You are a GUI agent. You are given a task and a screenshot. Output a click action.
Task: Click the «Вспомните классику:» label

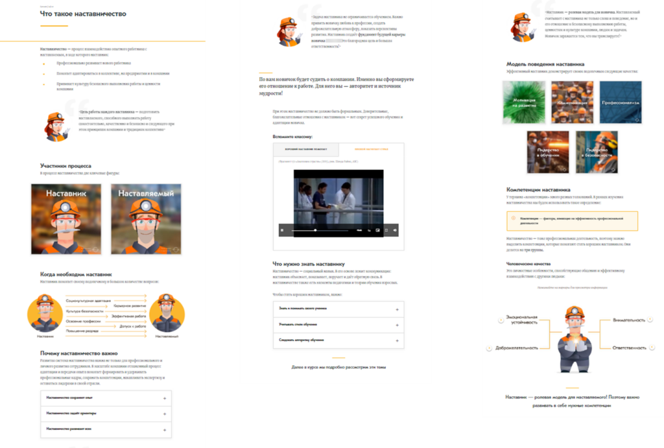[292, 137]
